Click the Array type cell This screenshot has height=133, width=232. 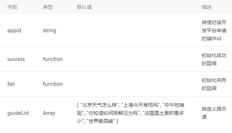point(49,113)
